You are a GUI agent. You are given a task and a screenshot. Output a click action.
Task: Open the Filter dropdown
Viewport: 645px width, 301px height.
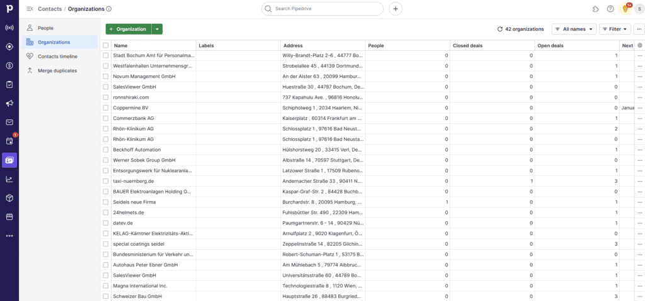[615, 29]
